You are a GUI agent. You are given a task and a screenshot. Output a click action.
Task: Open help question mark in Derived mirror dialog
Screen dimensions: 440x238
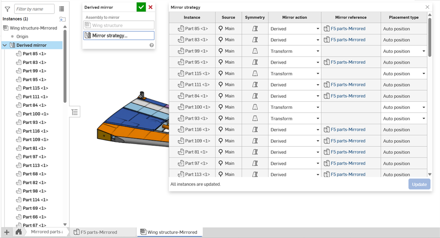tap(151, 45)
